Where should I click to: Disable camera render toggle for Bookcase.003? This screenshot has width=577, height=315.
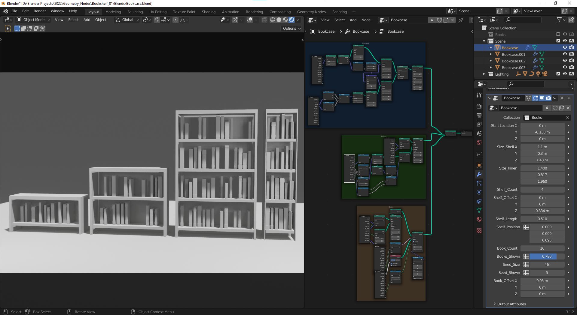pyautogui.click(x=572, y=67)
